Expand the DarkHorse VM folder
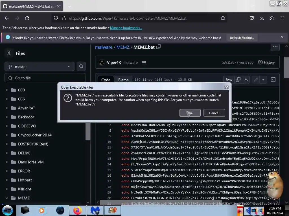Image resolution: width=289 pixels, height=216 pixels. (x=7, y=162)
